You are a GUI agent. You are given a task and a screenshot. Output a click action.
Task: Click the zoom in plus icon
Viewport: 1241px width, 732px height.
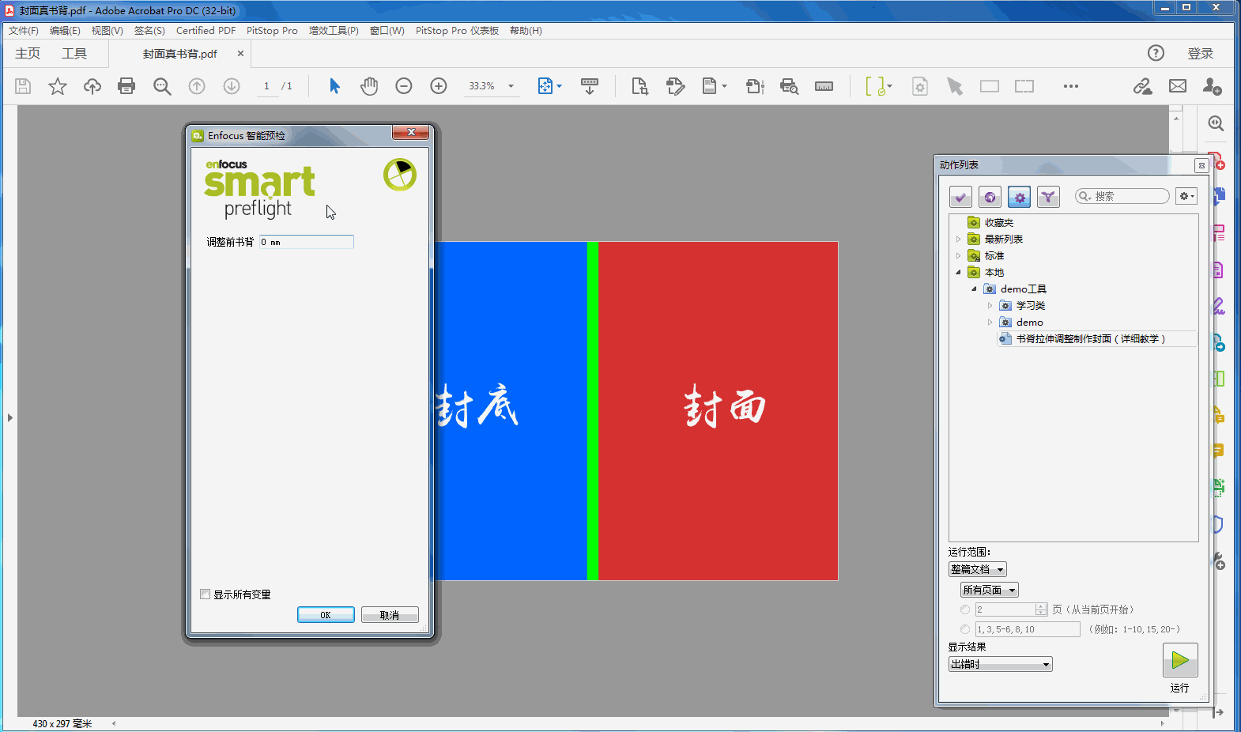click(x=439, y=86)
